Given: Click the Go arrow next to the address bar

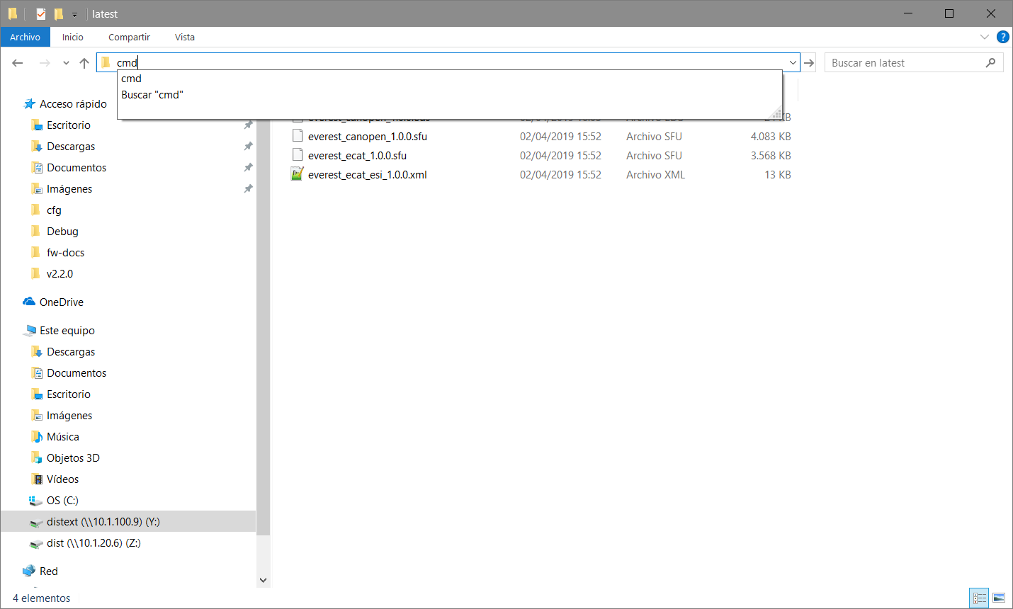Looking at the screenshot, I should coord(809,62).
